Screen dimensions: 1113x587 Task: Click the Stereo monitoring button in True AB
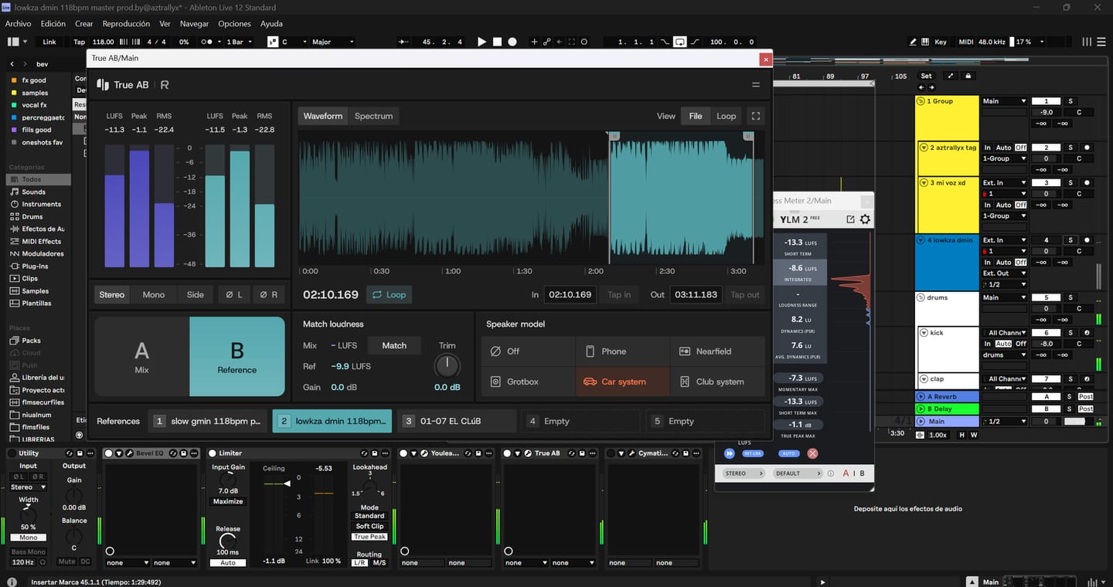[112, 294]
